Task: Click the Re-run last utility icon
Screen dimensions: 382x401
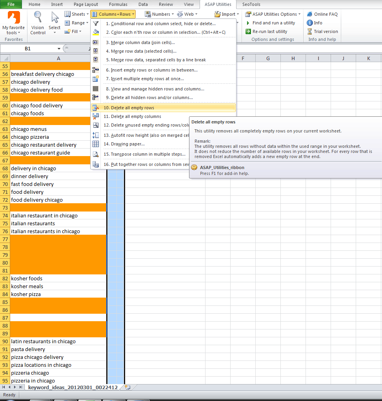Action: [248, 31]
